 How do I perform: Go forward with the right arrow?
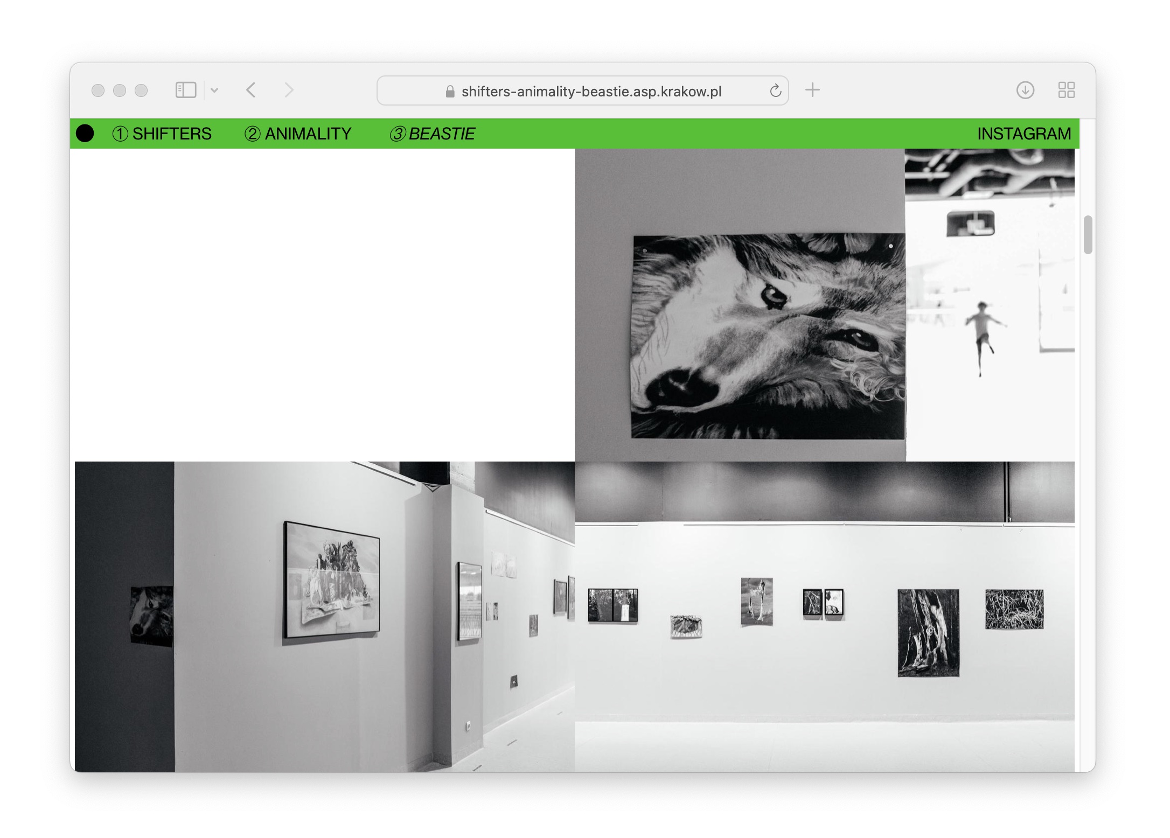coord(289,90)
